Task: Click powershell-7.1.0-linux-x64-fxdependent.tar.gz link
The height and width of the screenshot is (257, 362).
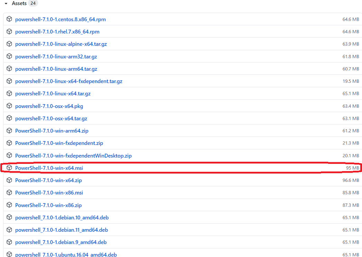Action: tap(69, 81)
